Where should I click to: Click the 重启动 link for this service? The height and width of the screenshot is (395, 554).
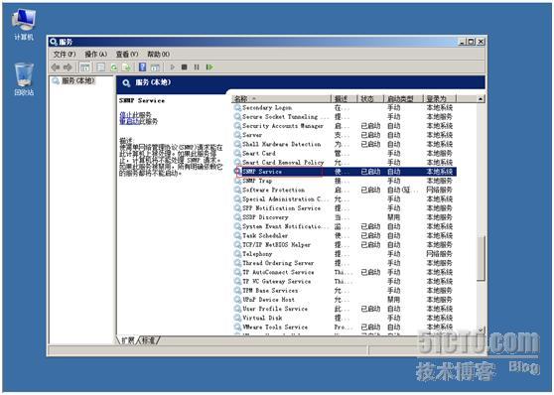pyautogui.click(x=129, y=121)
